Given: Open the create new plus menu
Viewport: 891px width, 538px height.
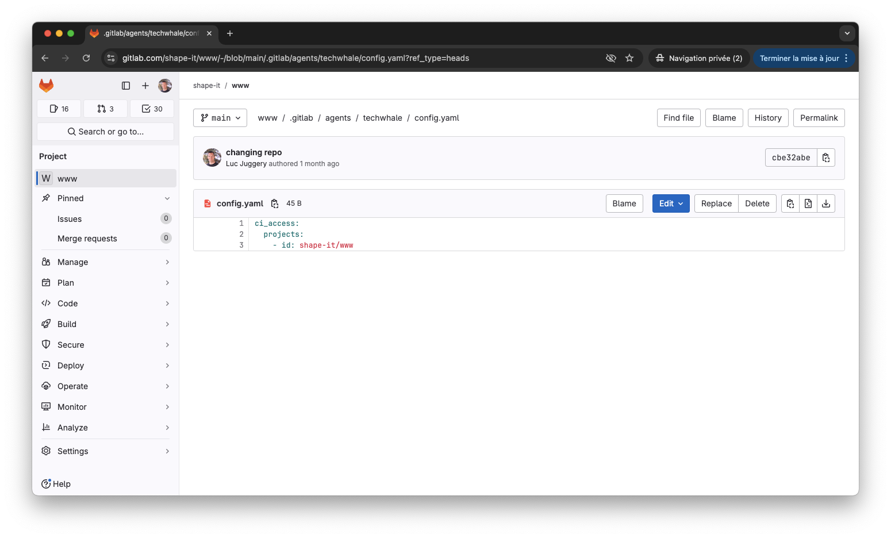Looking at the screenshot, I should click(x=145, y=86).
